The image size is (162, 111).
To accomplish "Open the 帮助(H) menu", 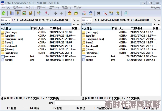I will [155, 8].
